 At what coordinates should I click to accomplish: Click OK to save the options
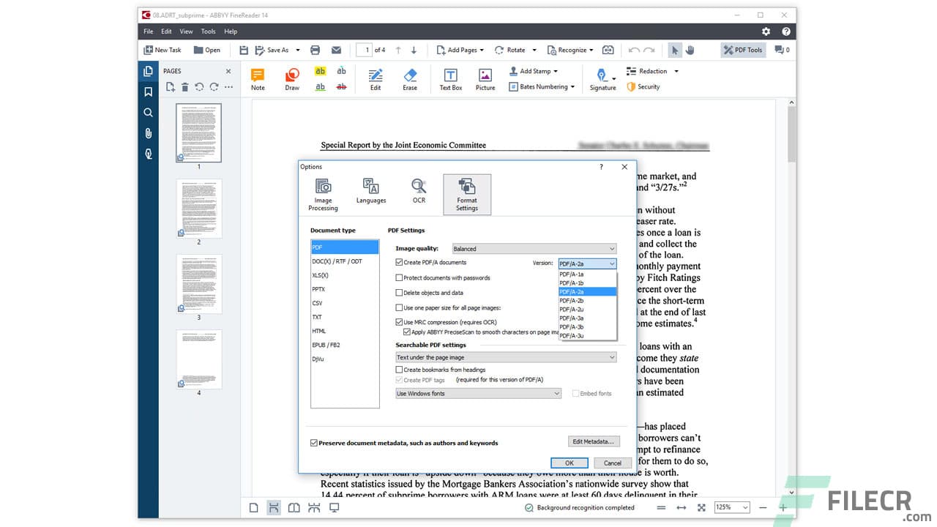coord(569,463)
